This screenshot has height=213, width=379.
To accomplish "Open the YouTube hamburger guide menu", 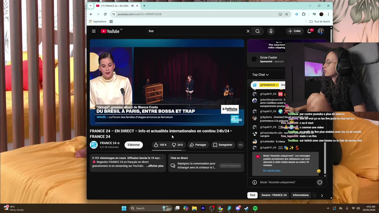I will coord(94,31).
